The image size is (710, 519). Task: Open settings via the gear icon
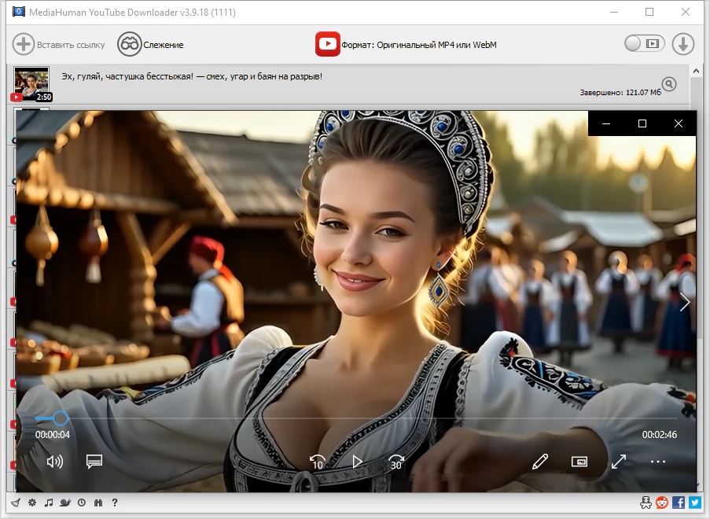(x=31, y=502)
